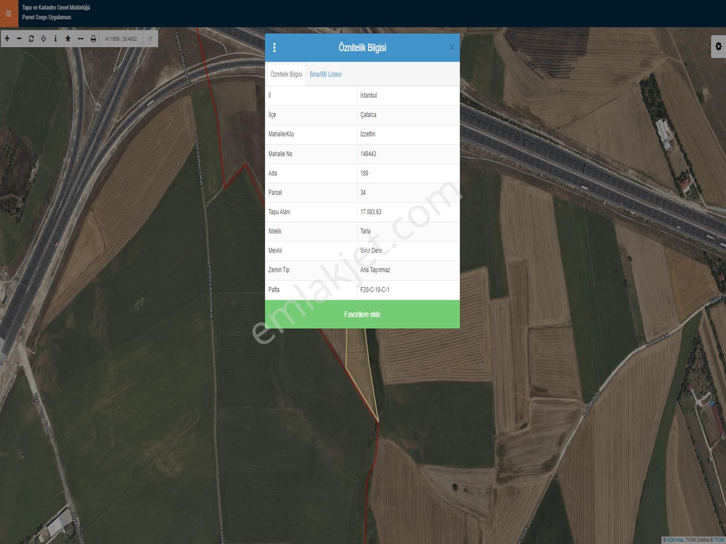Zoom out with the minus icon

[x=19, y=39]
